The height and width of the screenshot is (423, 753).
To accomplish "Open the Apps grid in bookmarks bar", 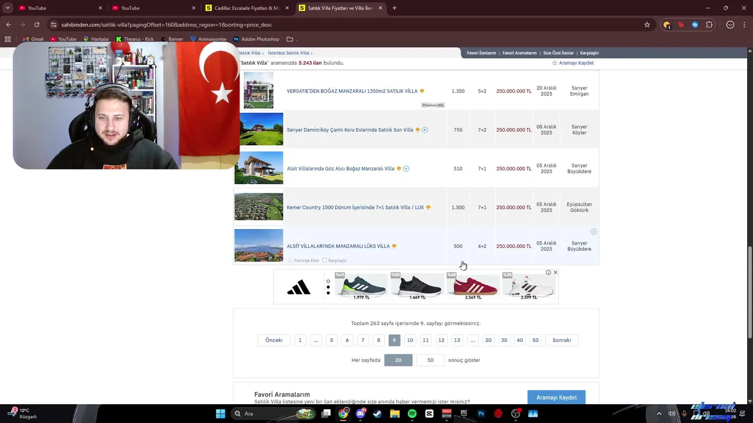I will [x=8, y=39].
